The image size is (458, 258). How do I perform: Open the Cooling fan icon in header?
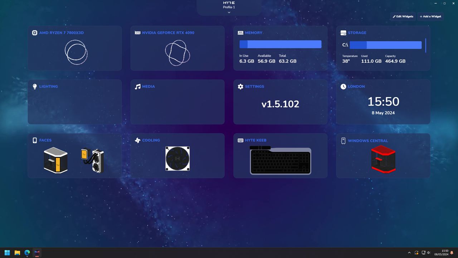point(137,140)
